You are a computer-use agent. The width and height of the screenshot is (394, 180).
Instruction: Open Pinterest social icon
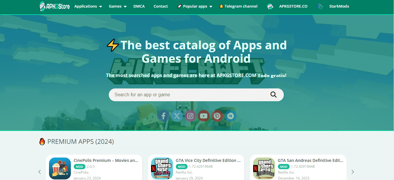click(217, 116)
